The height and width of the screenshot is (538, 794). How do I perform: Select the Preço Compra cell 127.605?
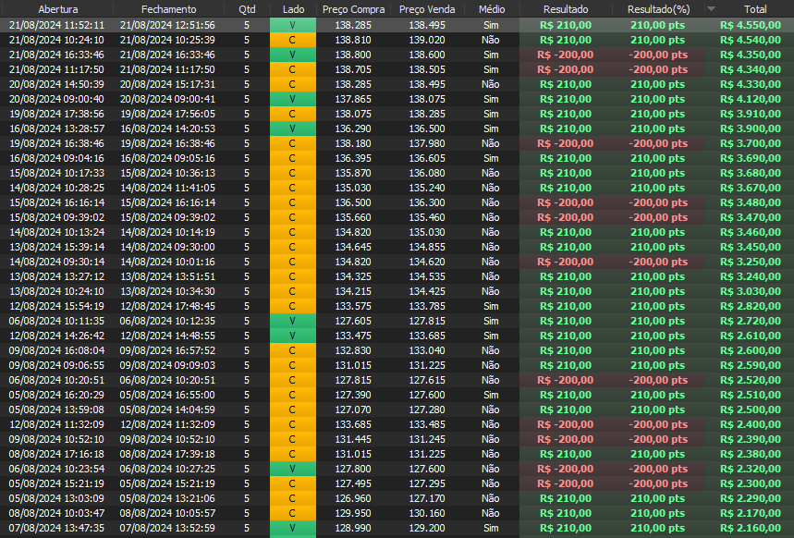353,321
